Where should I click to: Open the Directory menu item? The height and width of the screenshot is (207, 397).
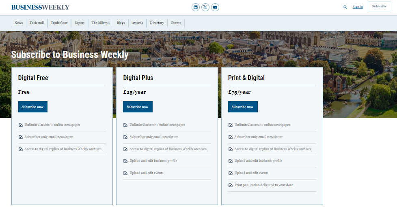(157, 23)
